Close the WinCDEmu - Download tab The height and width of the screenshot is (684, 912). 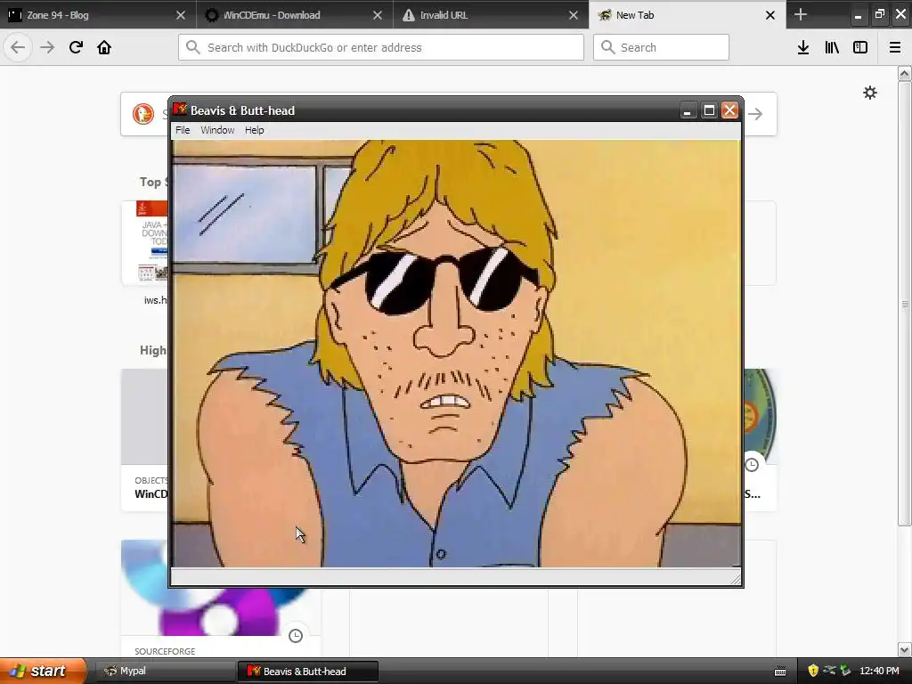click(378, 15)
